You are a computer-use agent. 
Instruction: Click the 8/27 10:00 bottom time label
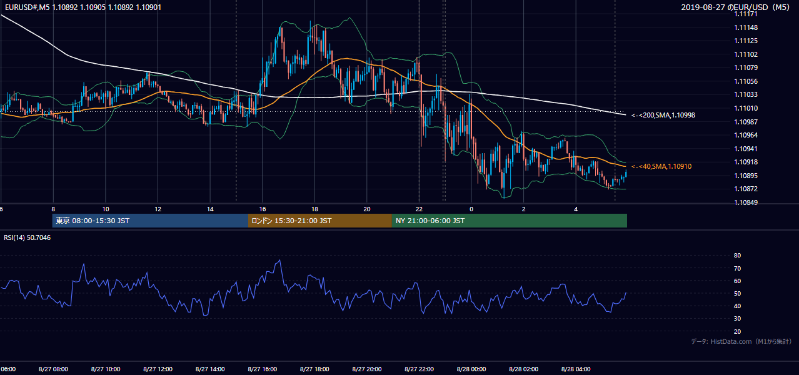click(105, 369)
